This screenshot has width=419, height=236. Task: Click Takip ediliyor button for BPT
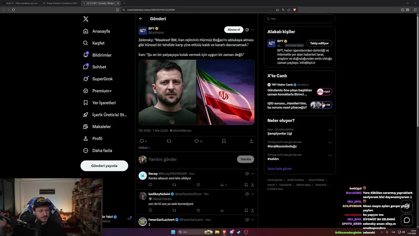pyautogui.click(x=319, y=43)
